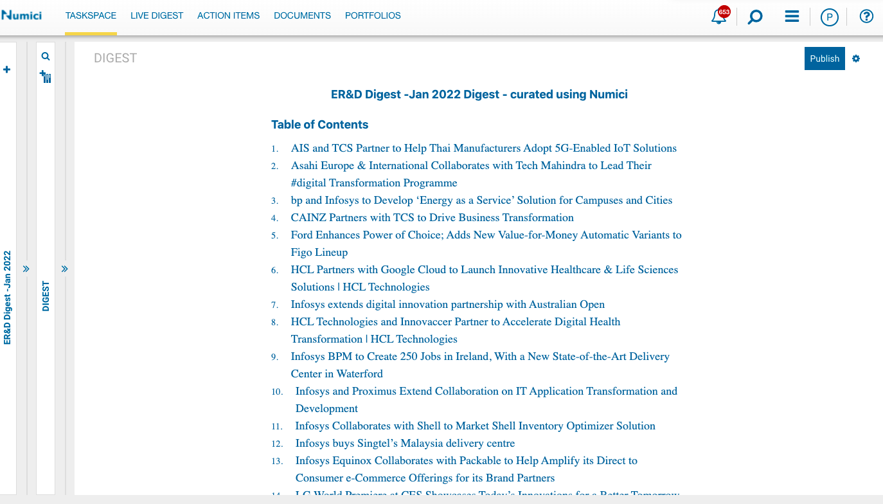Screen dimensions: 883x504
Task: Open the AIS and TCS Partner article link
Action: [x=484, y=148]
